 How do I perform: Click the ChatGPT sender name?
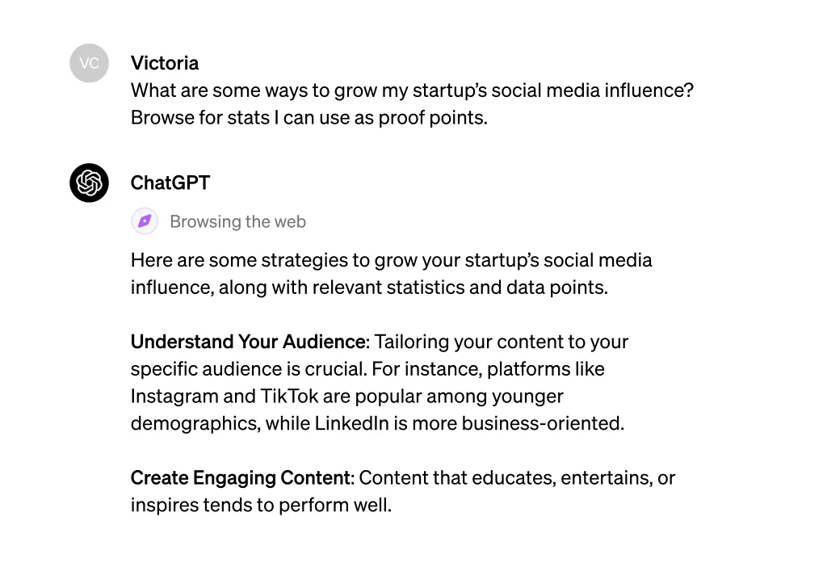[x=170, y=183]
